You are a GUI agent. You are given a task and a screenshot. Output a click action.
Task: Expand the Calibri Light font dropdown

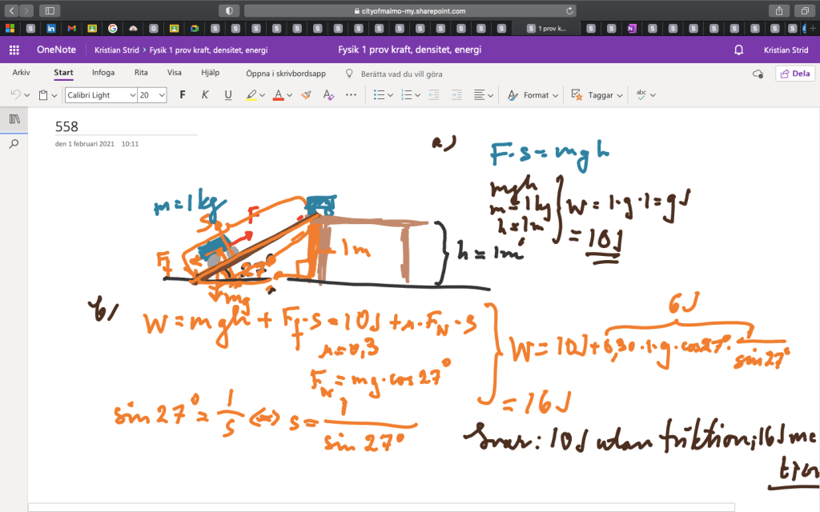coord(132,95)
